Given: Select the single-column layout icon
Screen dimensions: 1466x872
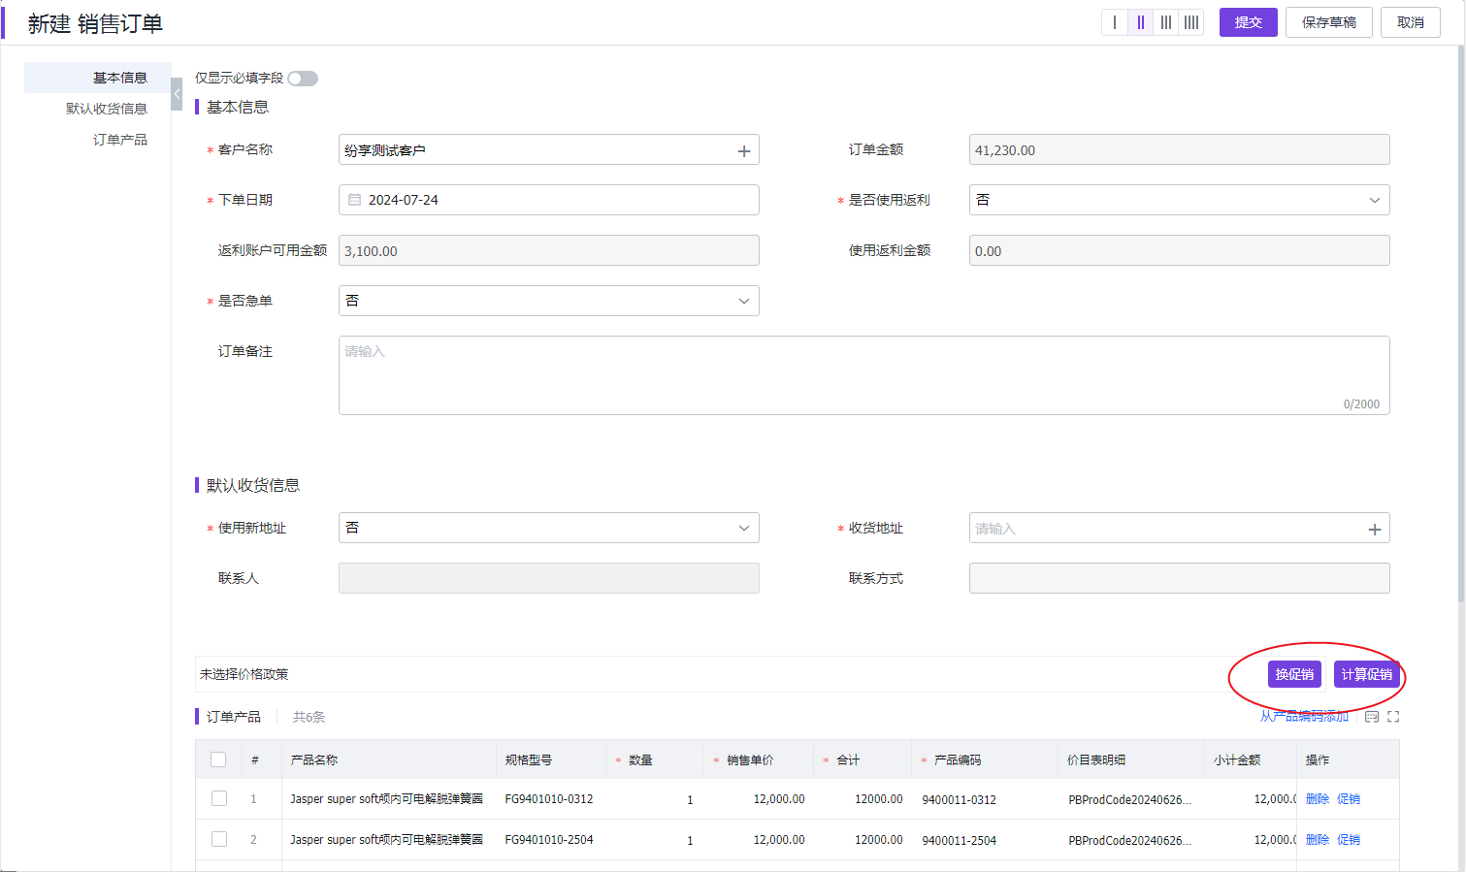Looking at the screenshot, I should [x=1114, y=21].
